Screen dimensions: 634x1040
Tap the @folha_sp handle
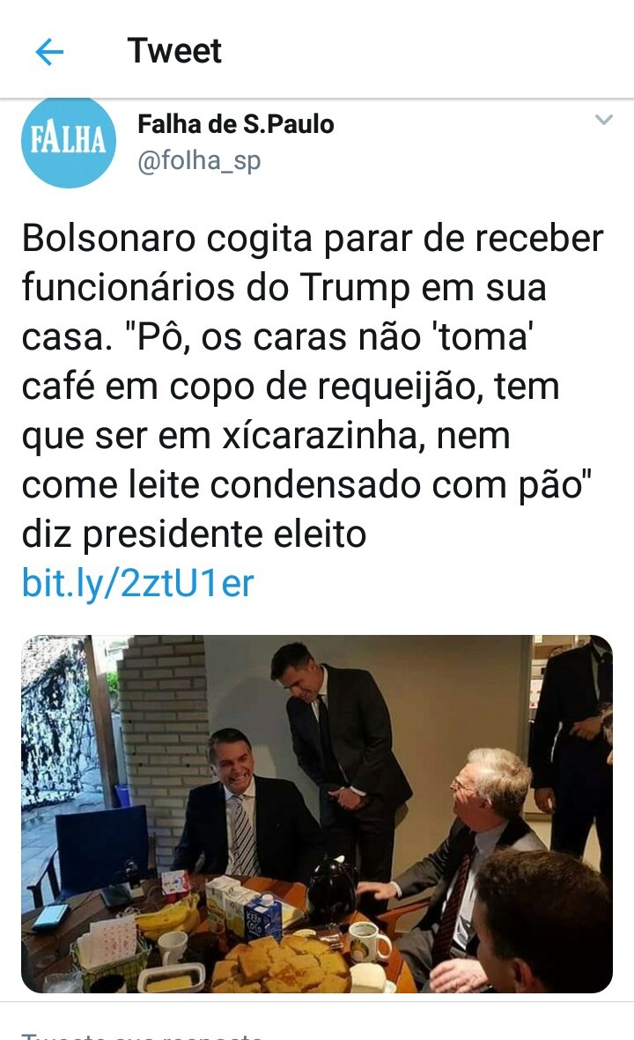[x=199, y=161]
